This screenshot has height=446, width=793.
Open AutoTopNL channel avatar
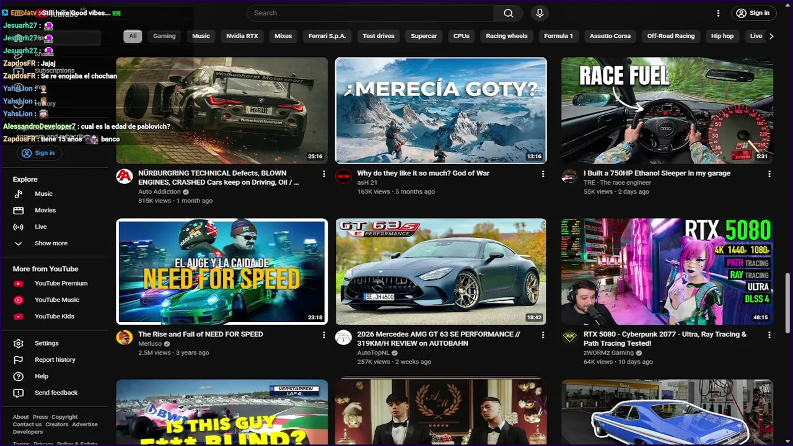pos(343,338)
